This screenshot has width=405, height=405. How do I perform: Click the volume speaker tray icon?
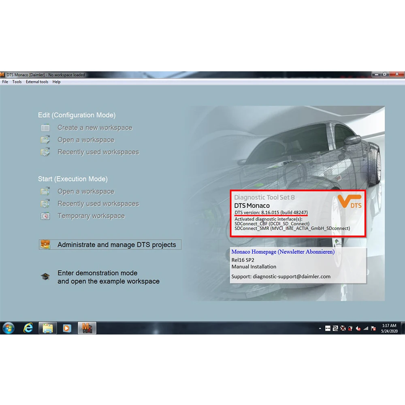tap(358, 328)
